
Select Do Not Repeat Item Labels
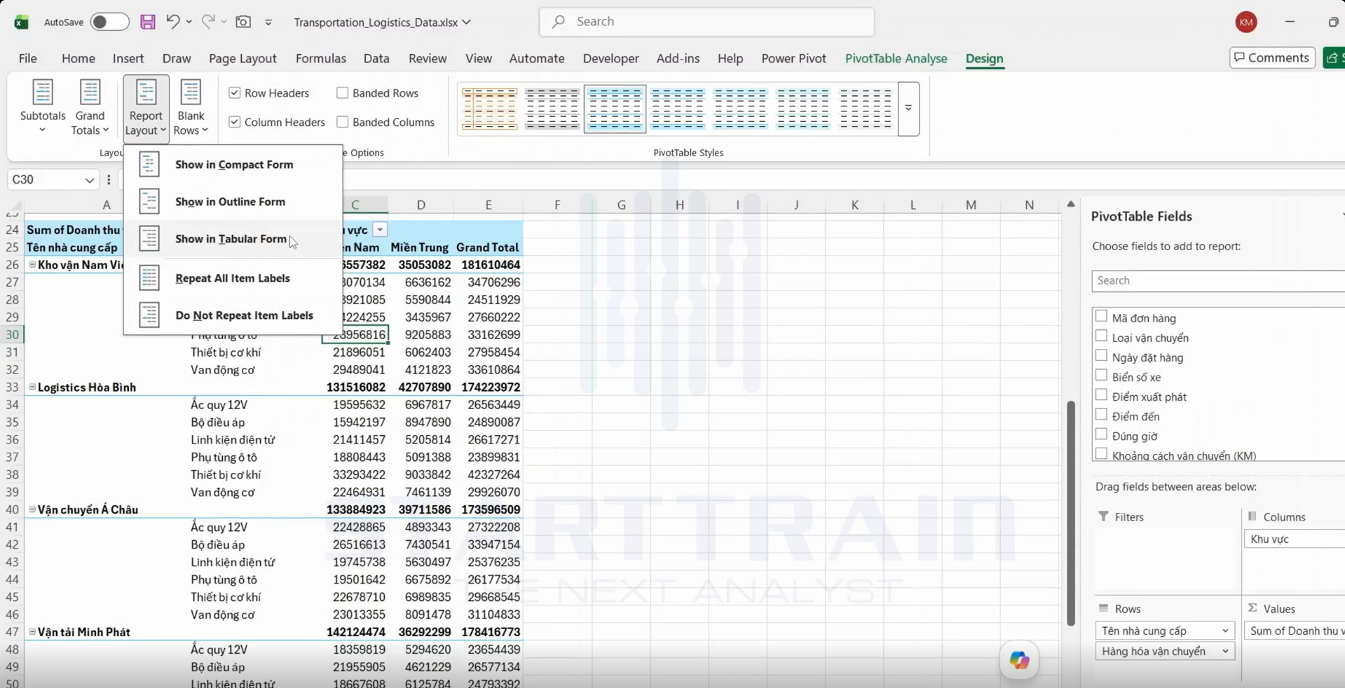coord(233,315)
